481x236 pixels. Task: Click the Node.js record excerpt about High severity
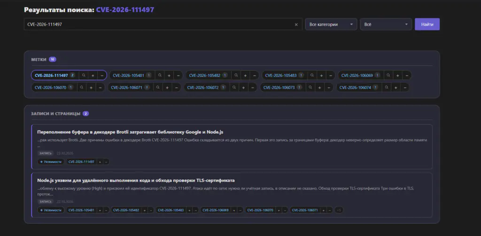(225, 191)
